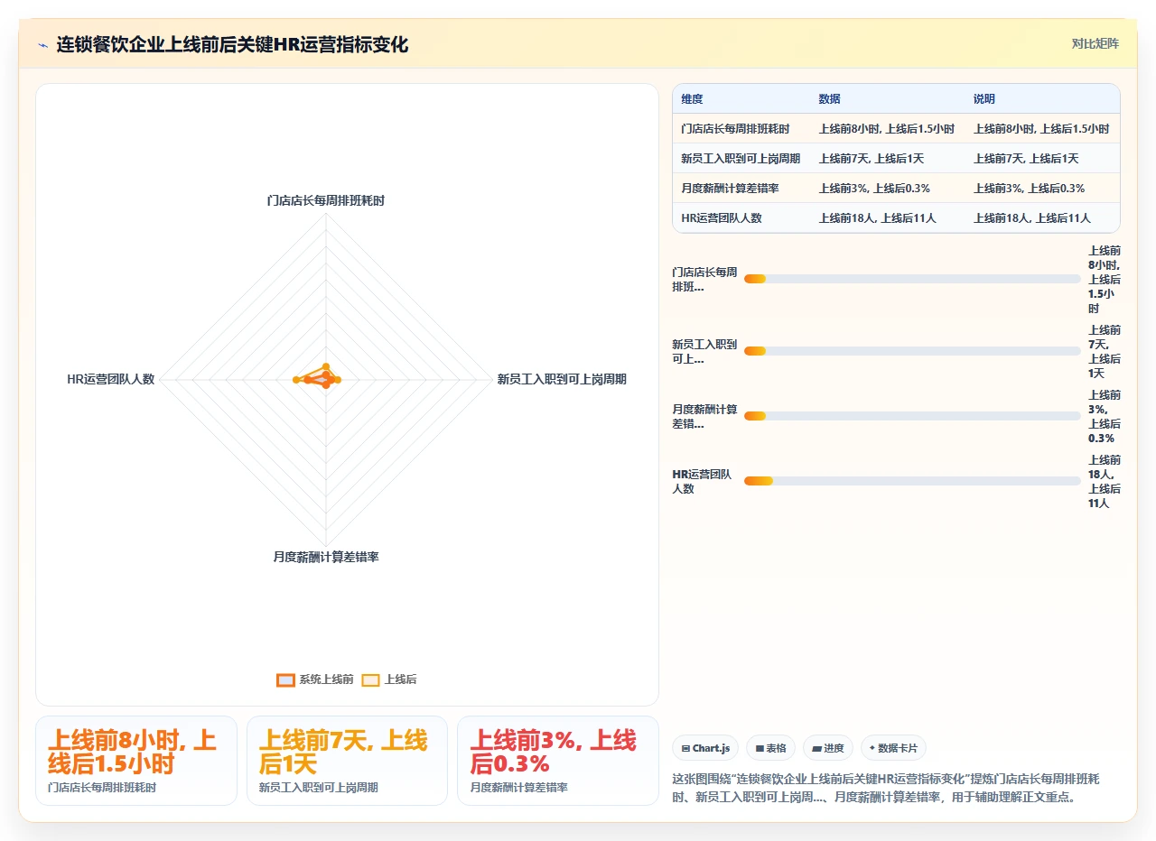The height and width of the screenshot is (841, 1156).
Task: Select the 门店店长每周排班耗时 table row label
Action: [735, 129]
